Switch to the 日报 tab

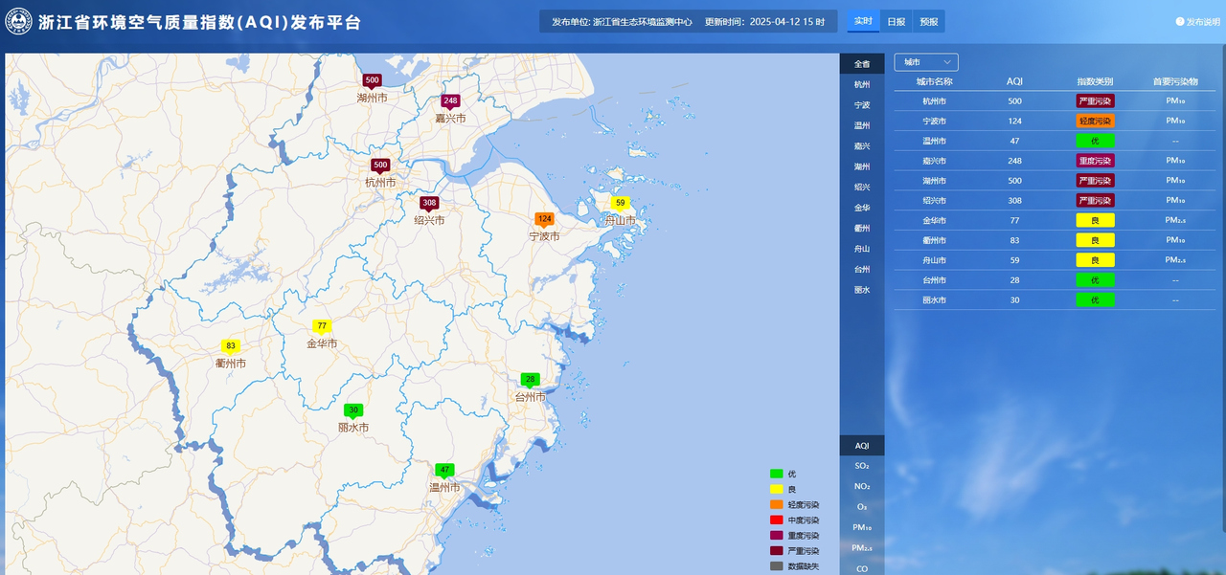click(x=896, y=21)
